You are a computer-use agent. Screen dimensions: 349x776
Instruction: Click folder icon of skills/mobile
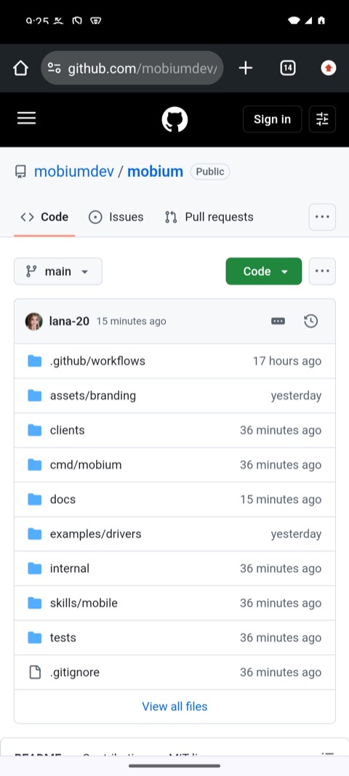click(x=35, y=603)
